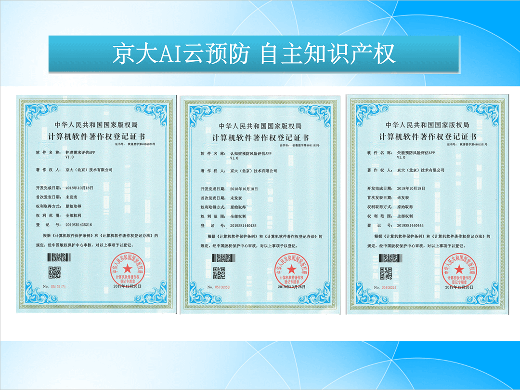
Task: Click issue date 2019年12月26日 on 失能预防风险评估APP certificate
Action: pyautogui.click(x=459, y=287)
